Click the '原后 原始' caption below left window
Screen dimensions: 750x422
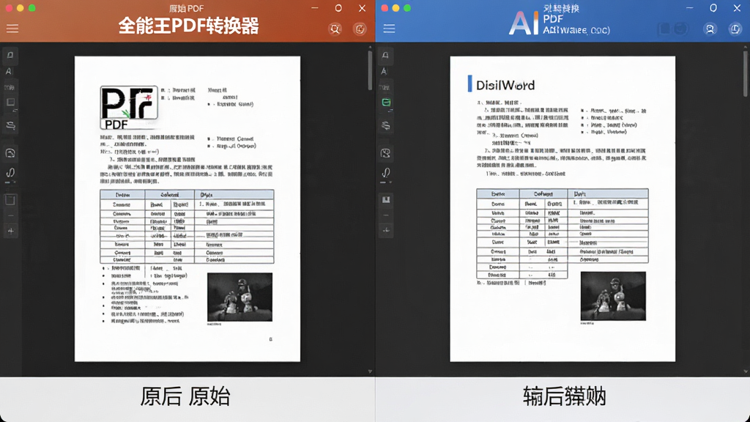point(185,396)
